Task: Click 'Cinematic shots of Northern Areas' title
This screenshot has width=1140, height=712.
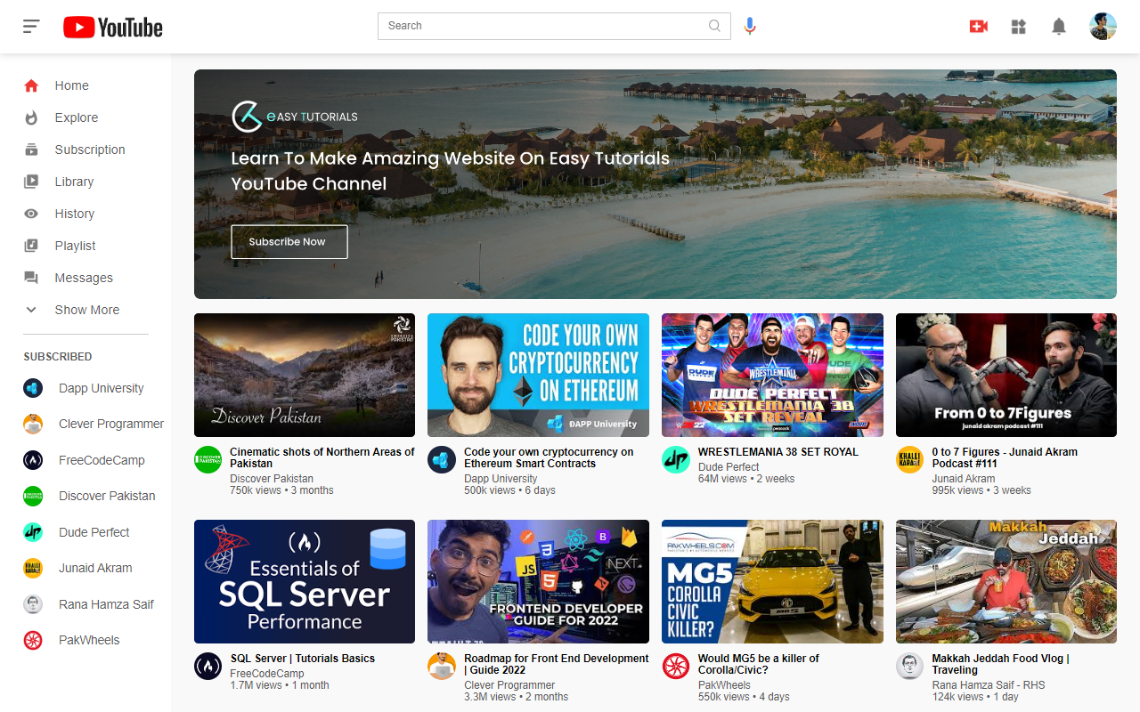Action: coord(322,457)
